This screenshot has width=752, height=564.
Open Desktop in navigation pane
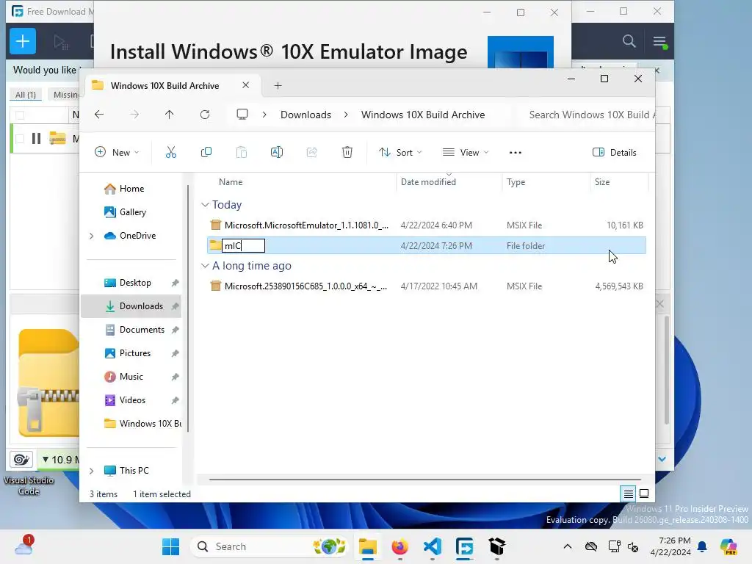(128, 283)
